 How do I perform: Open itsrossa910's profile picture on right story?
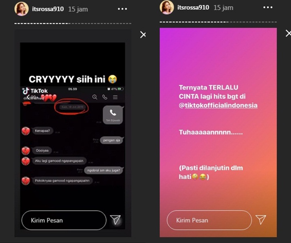167,7
